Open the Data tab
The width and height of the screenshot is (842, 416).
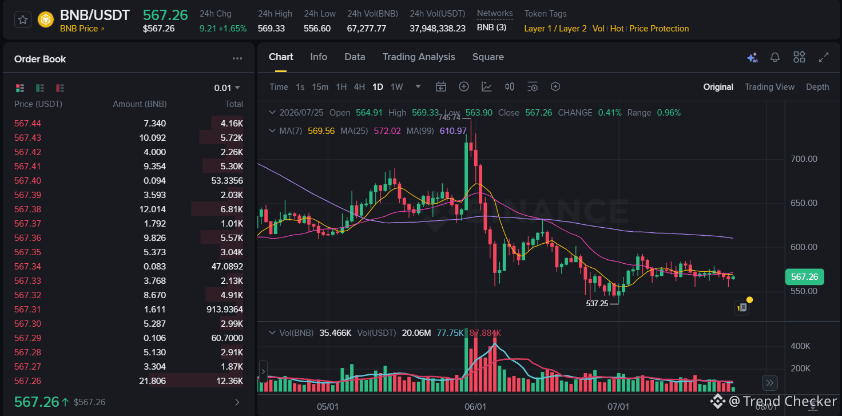[355, 57]
